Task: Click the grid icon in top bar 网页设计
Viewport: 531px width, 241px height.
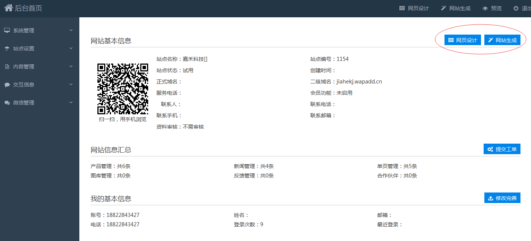Action: point(402,8)
